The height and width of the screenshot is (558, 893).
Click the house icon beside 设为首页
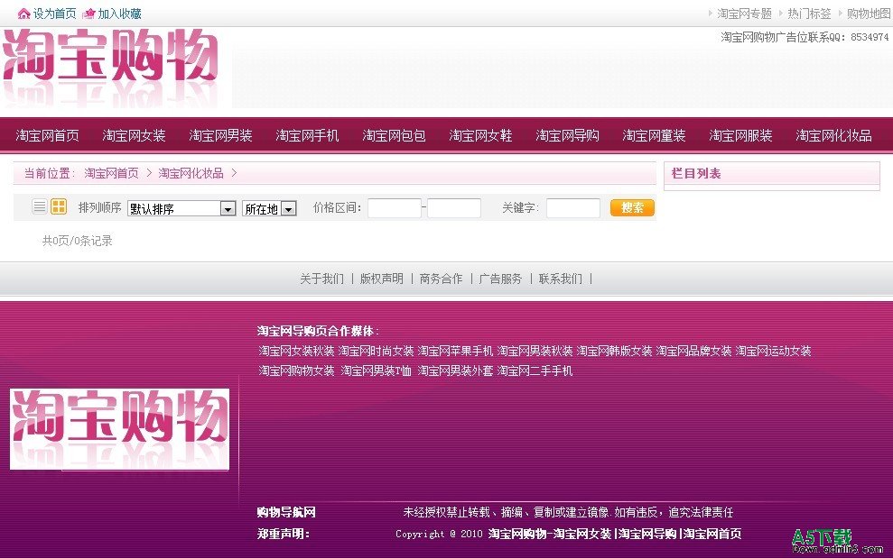pyautogui.click(x=23, y=14)
